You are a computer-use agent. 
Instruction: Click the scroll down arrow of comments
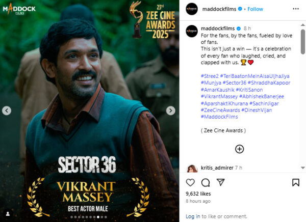[x=303, y=168]
